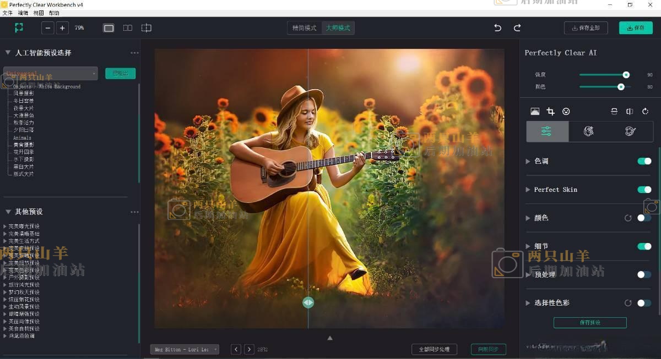Screen dimensions: 661x359
Task: Click the redo arrow icon
Action: [517, 28]
